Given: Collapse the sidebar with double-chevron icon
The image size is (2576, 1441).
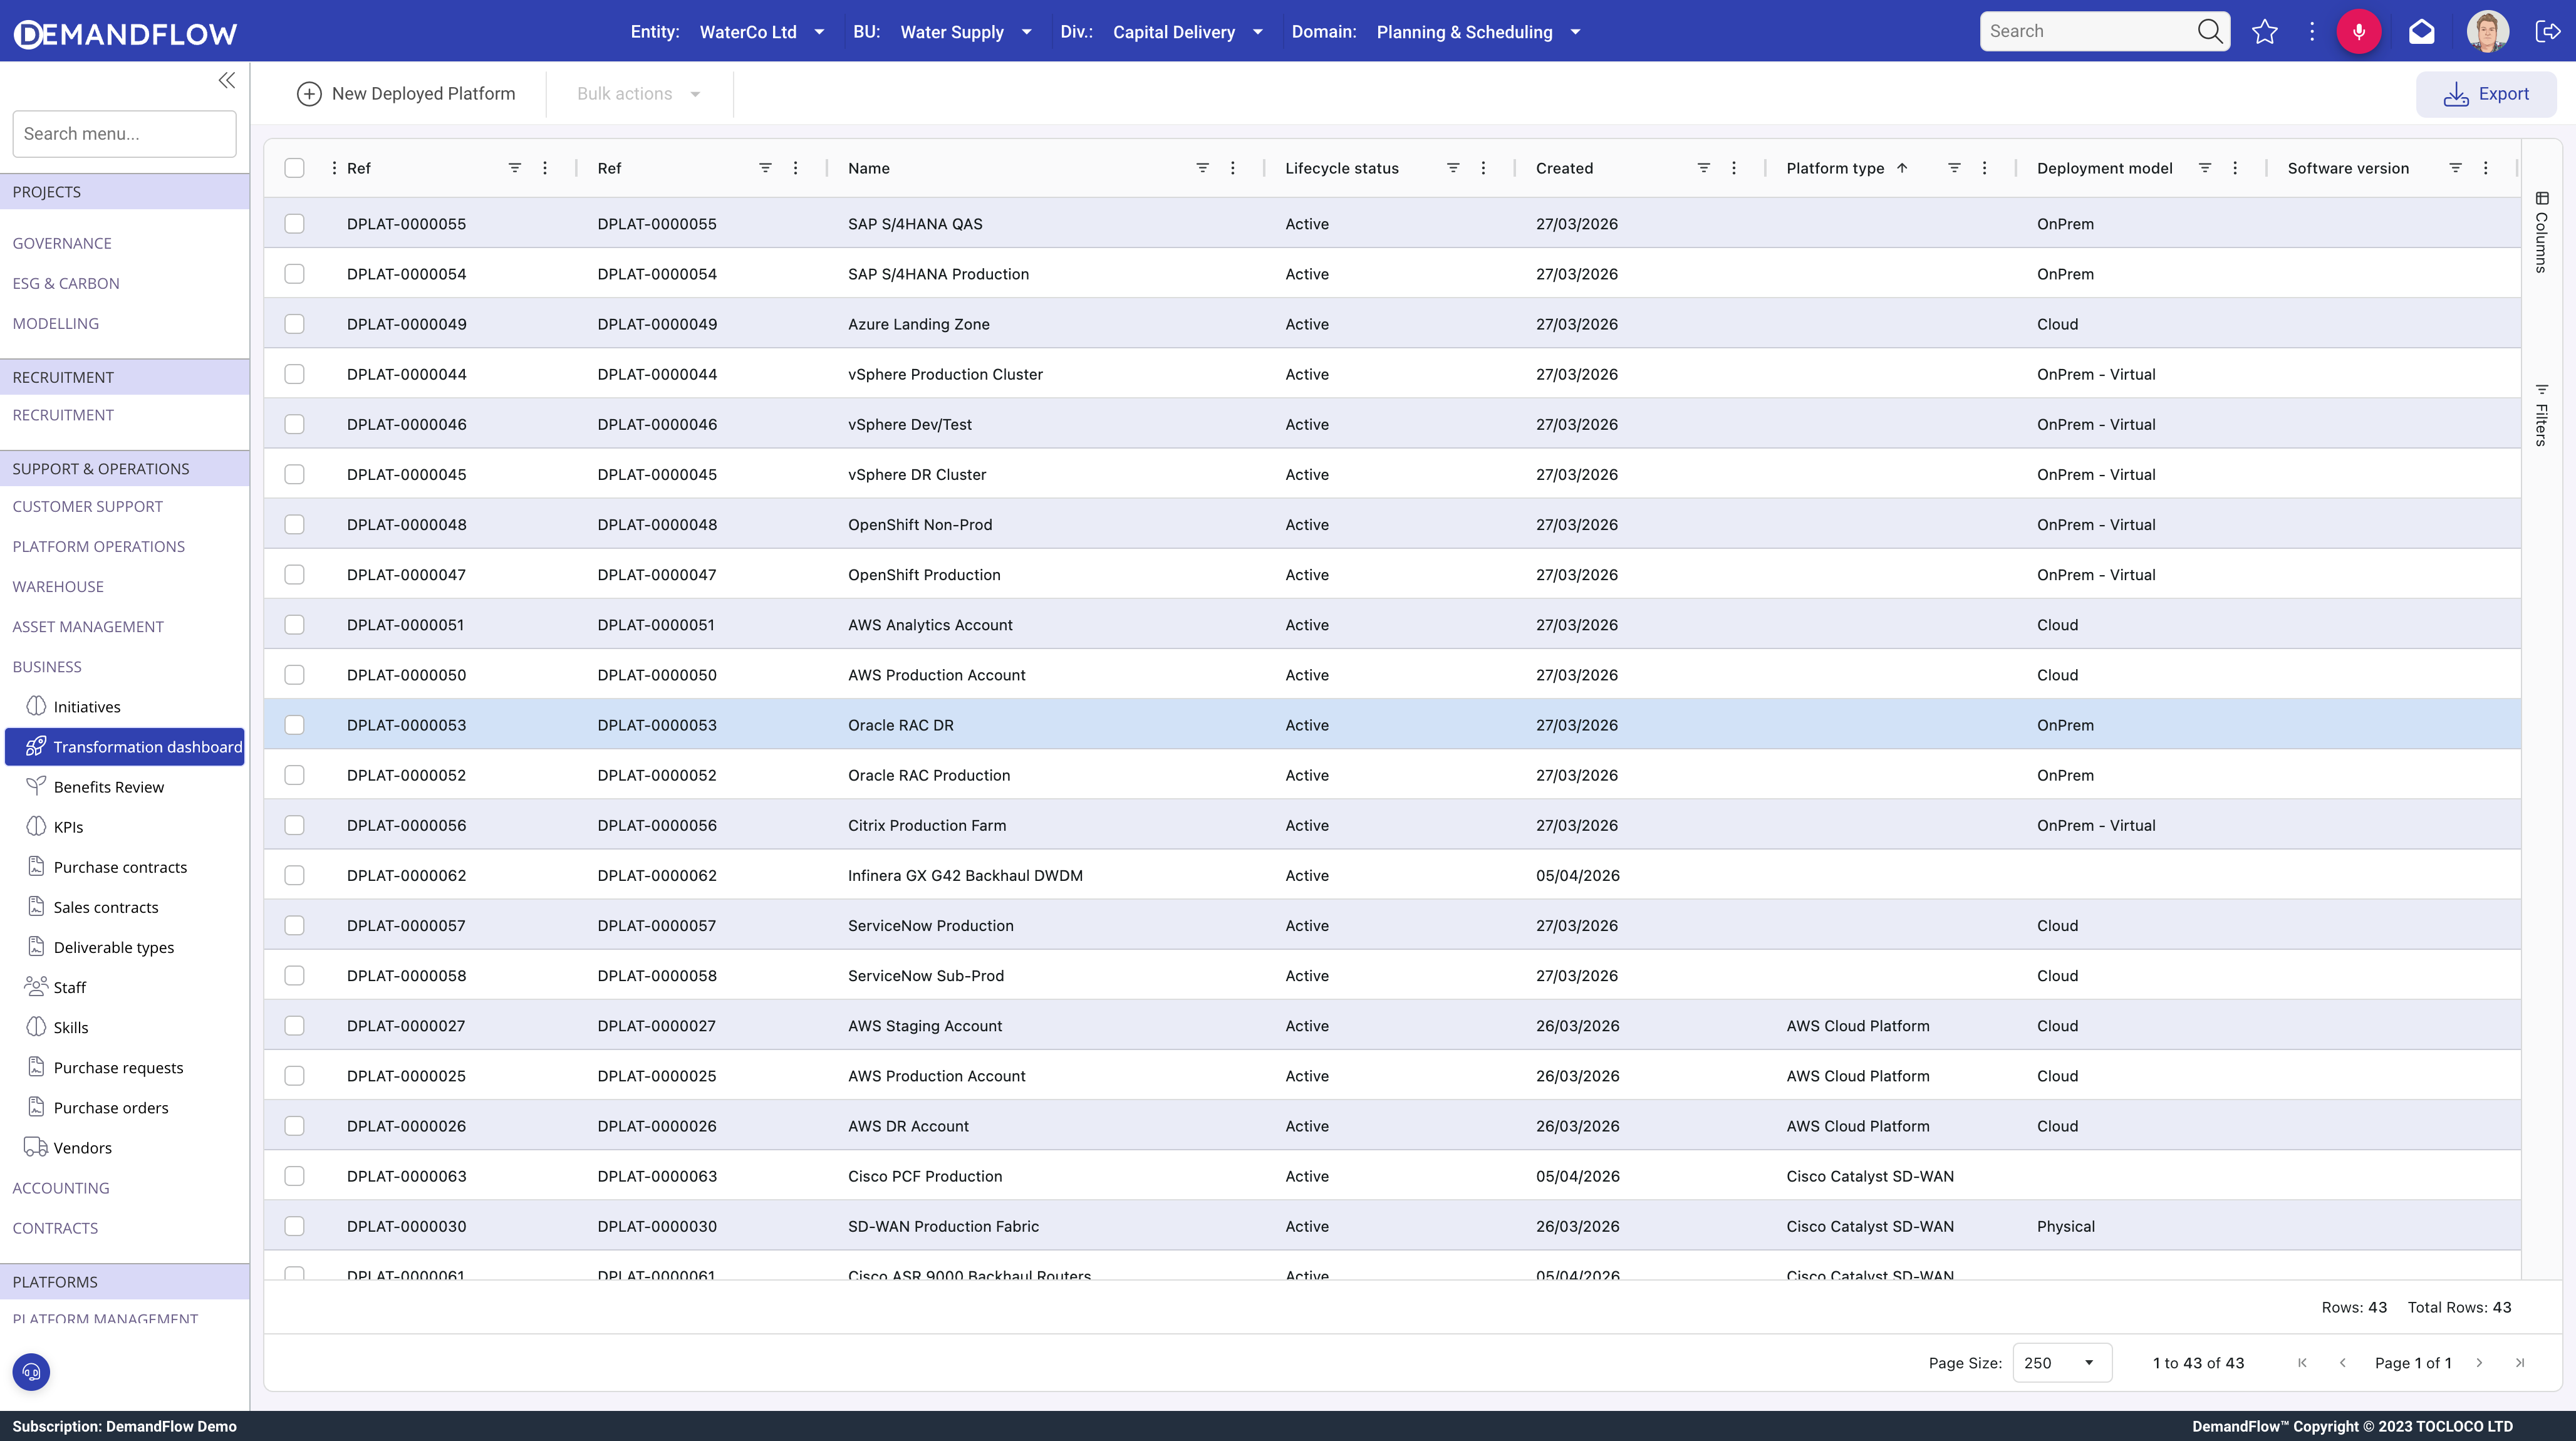Looking at the screenshot, I should 227,80.
